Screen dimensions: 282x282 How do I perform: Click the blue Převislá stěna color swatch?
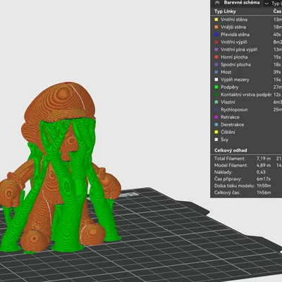[x=216, y=35]
